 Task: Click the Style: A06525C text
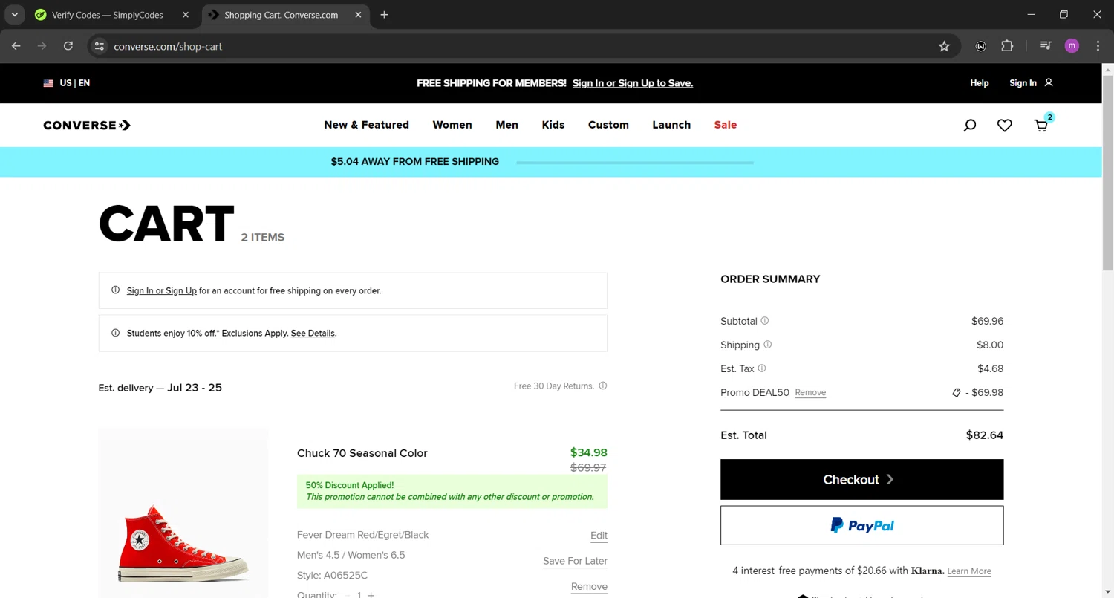[x=332, y=575]
